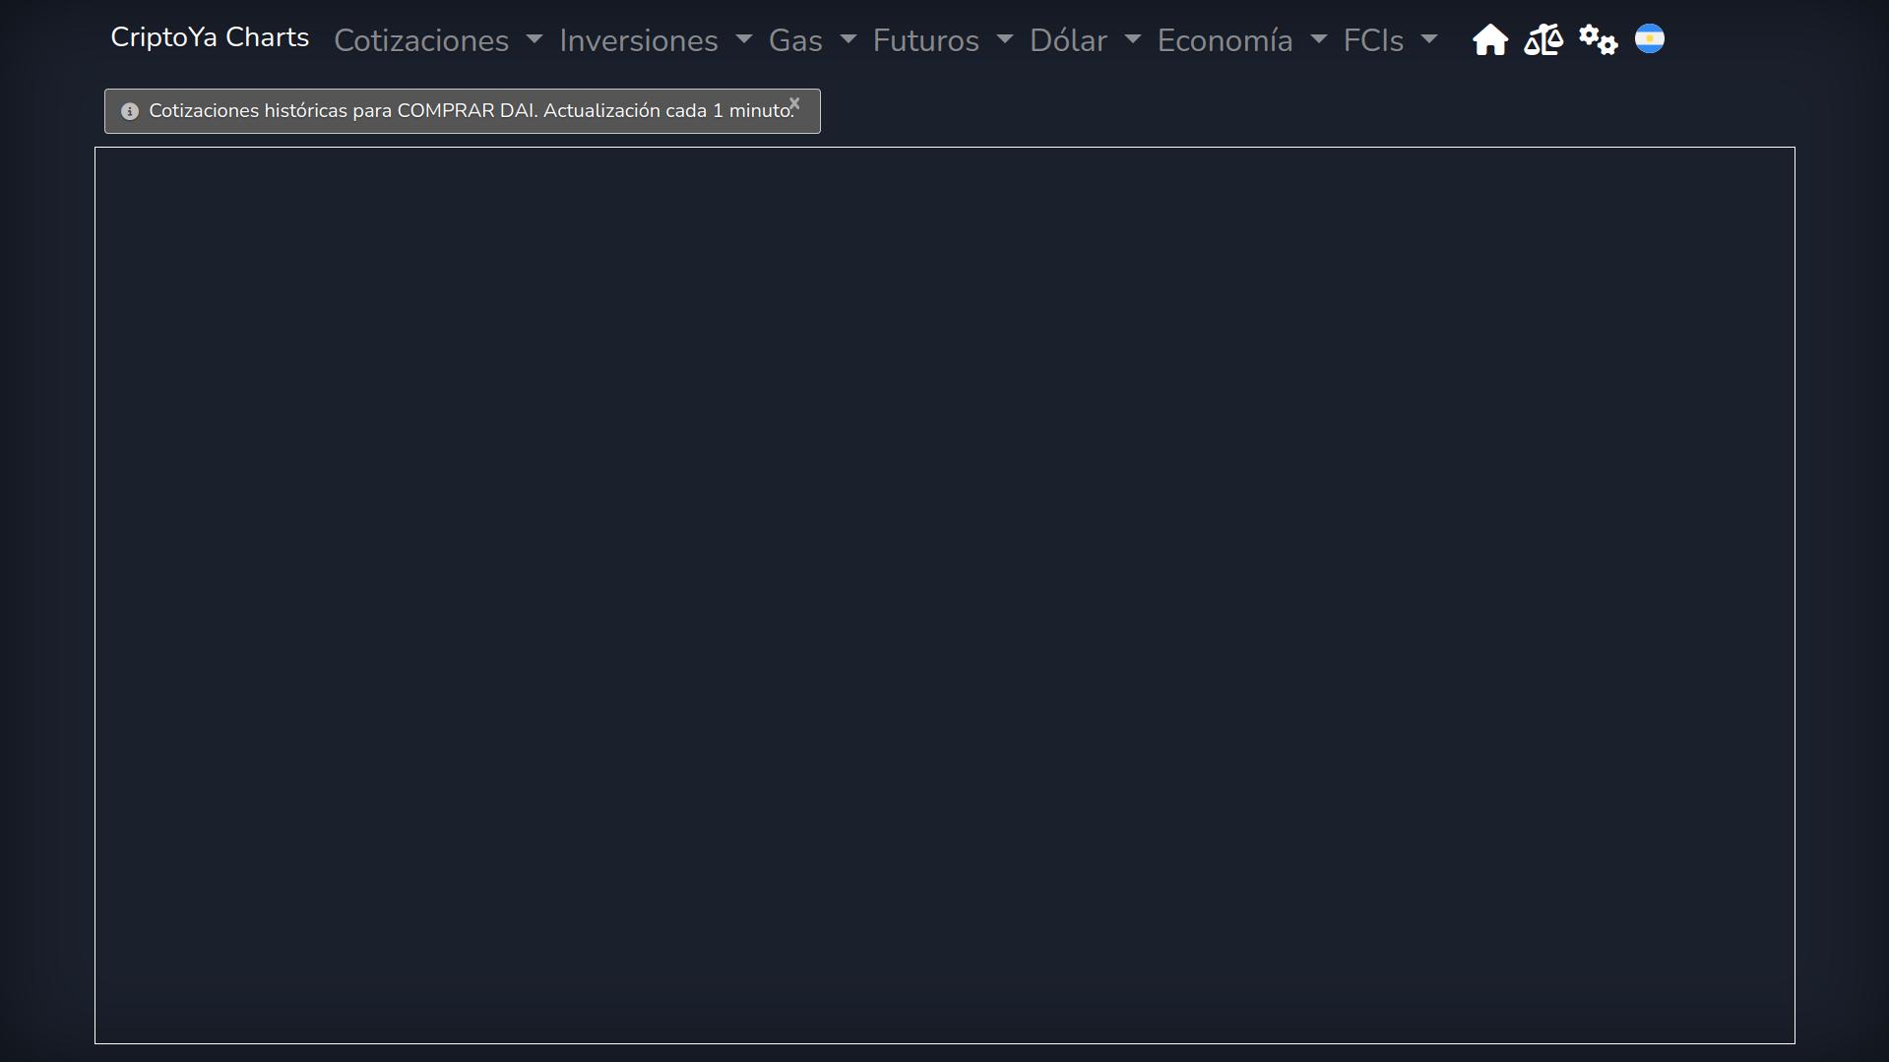Expand the dropdown arrow beside Cotizaciones
Viewport: 1889px width, 1062px height.
(x=535, y=39)
